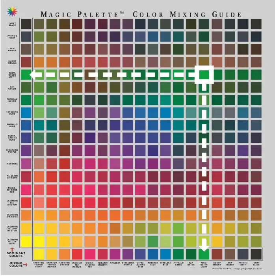Click the Quinacridone Red row label
This screenshot has width=275, height=276.
pos(12,190)
